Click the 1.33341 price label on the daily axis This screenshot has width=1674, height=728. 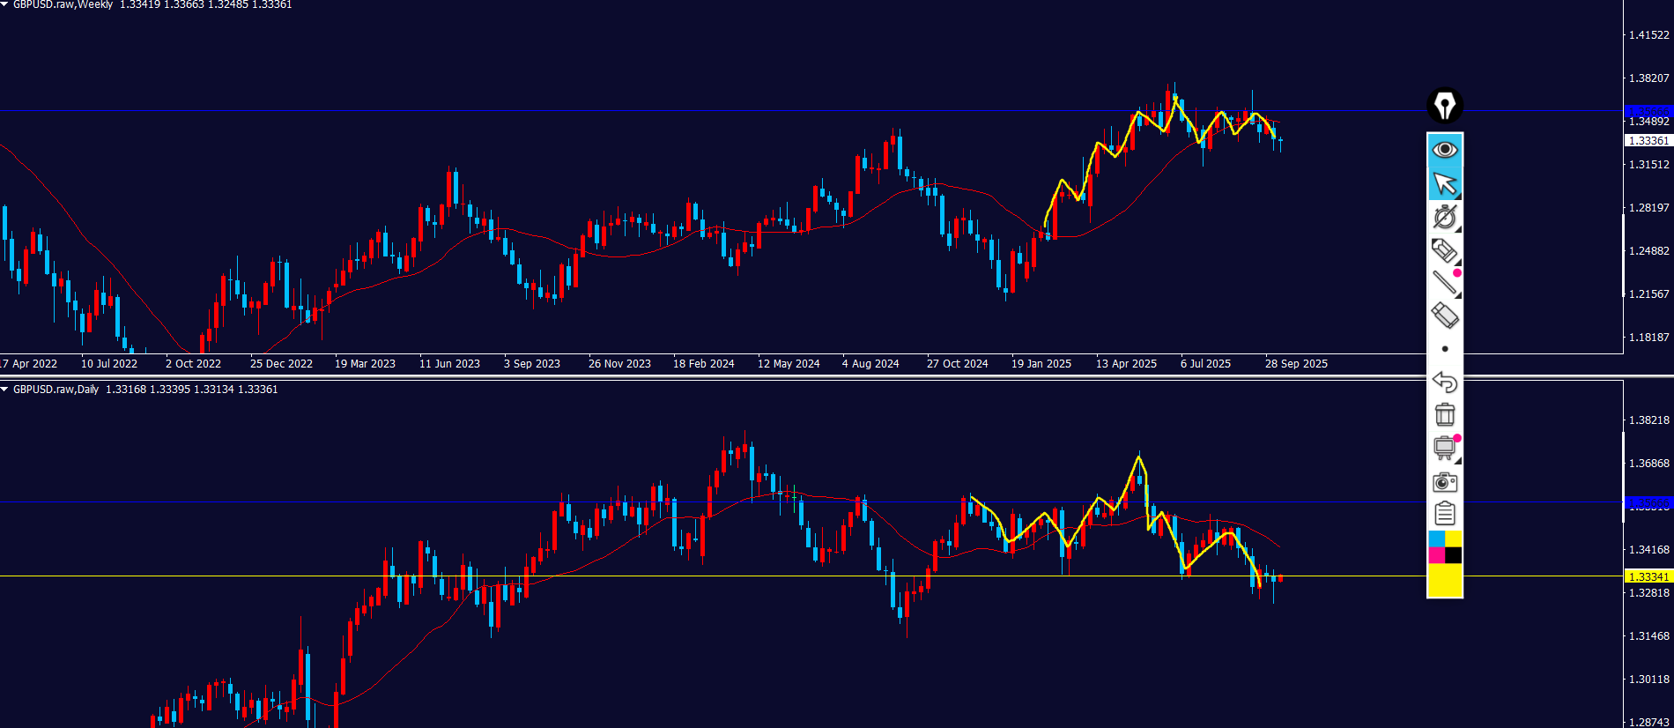point(1647,576)
